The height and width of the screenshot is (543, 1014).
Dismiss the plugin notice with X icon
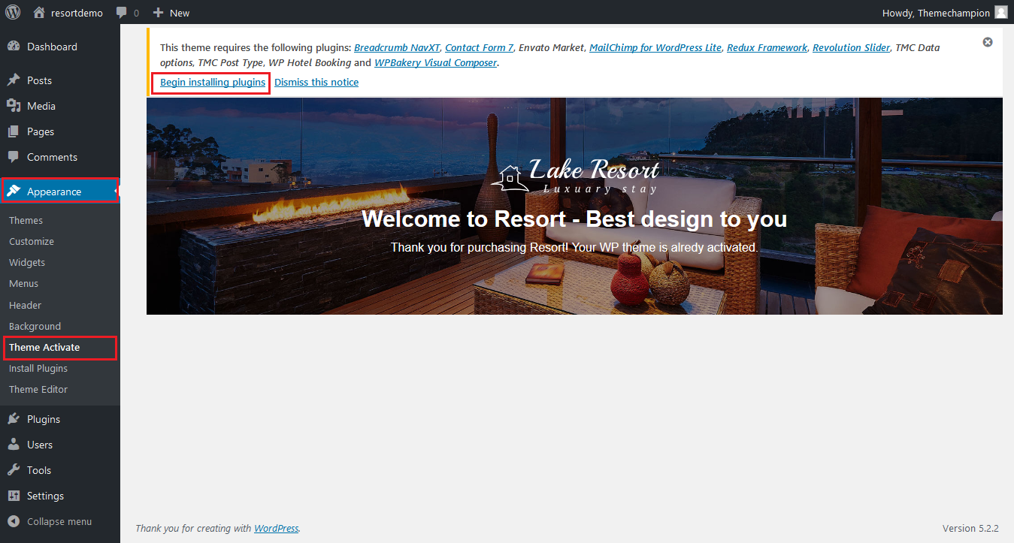coord(988,42)
